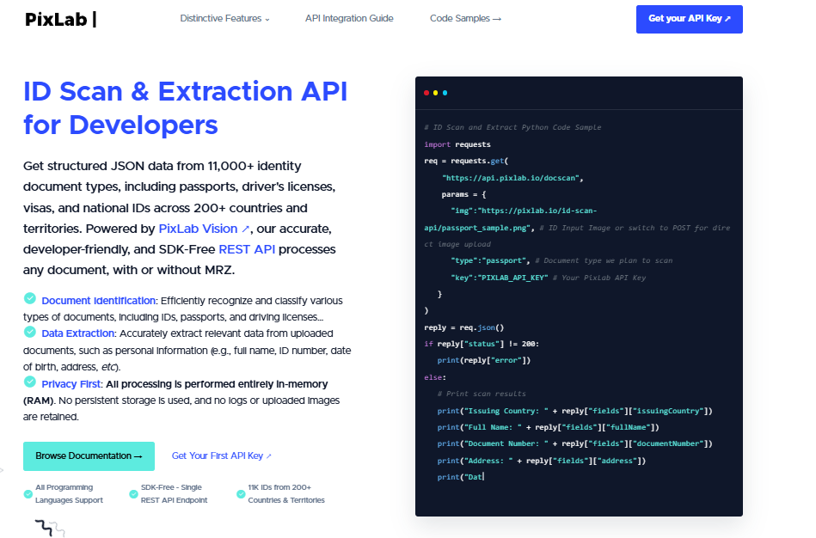
Task: Follow the PixLab Vision link
Action: (204, 229)
